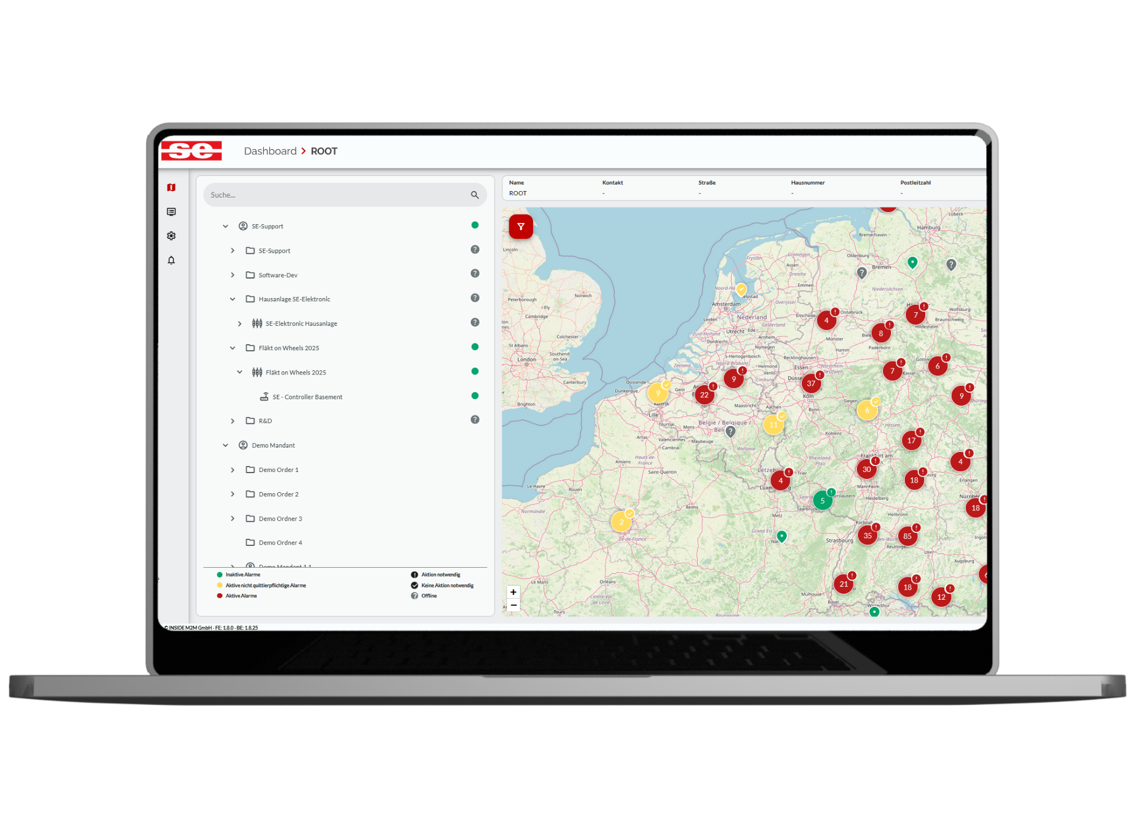This screenshot has width=1136, height=828.
Task: Click the Dashboard breadcrumb link
Action: pos(270,151)
